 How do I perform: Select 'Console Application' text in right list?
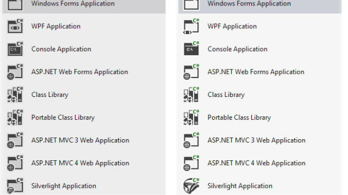[238, 49]
